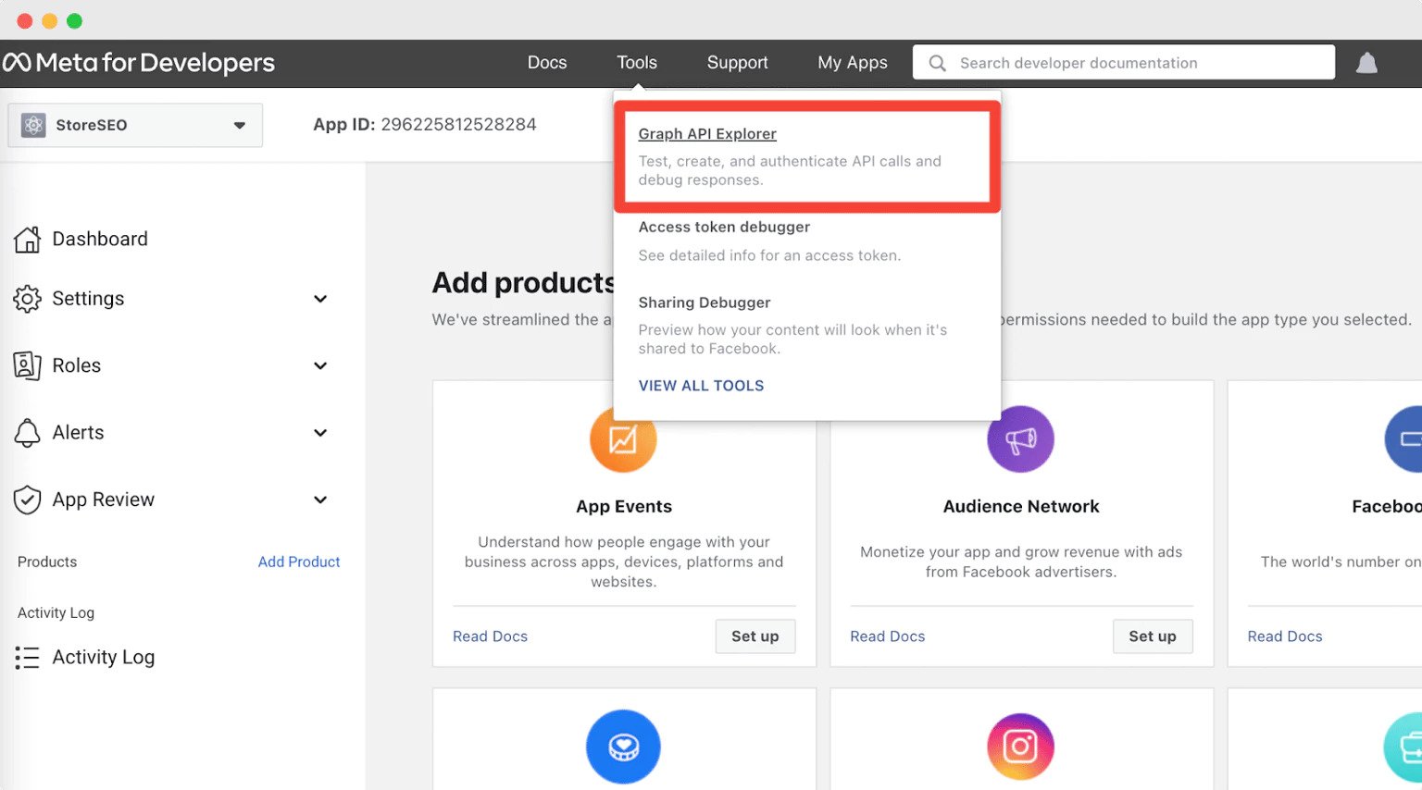The image size is (1422, 790).
Task: Click the teal product icon at bottom right
Action: point(1403,747)
